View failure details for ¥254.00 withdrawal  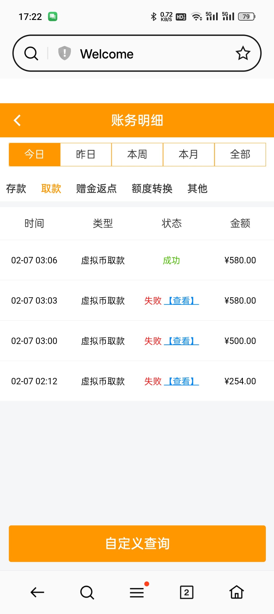coord(181,381)
